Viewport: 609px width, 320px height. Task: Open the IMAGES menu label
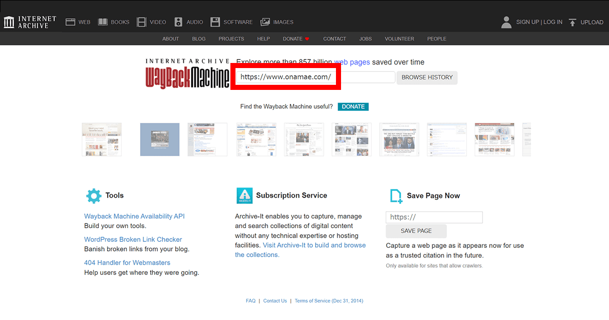283,22
